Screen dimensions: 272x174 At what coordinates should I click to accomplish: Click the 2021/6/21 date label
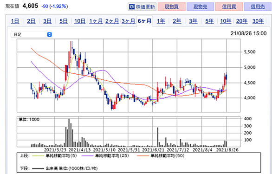[153, 150]
